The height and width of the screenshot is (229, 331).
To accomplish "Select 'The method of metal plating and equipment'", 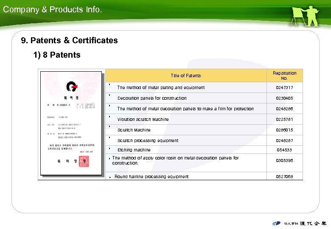I will tap(161, 87).
